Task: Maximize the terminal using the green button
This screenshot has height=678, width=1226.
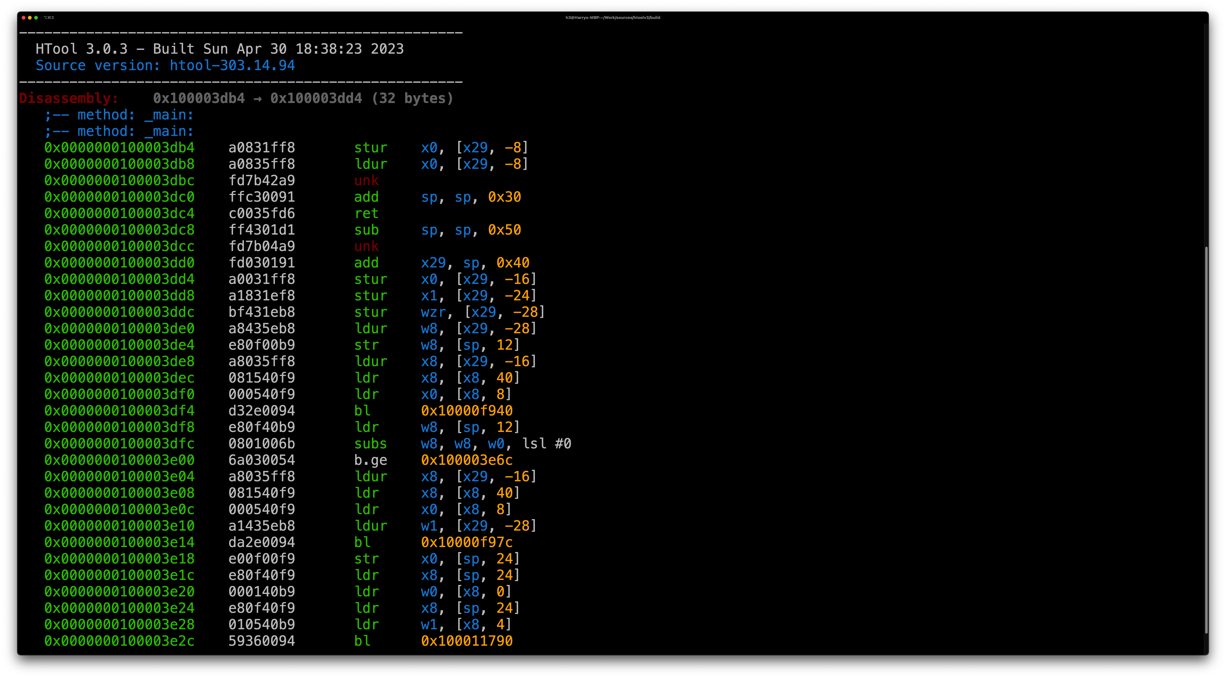Action: click(x=36, y=18)
